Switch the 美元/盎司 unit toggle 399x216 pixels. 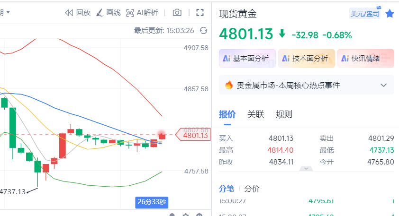coord(365,13)
